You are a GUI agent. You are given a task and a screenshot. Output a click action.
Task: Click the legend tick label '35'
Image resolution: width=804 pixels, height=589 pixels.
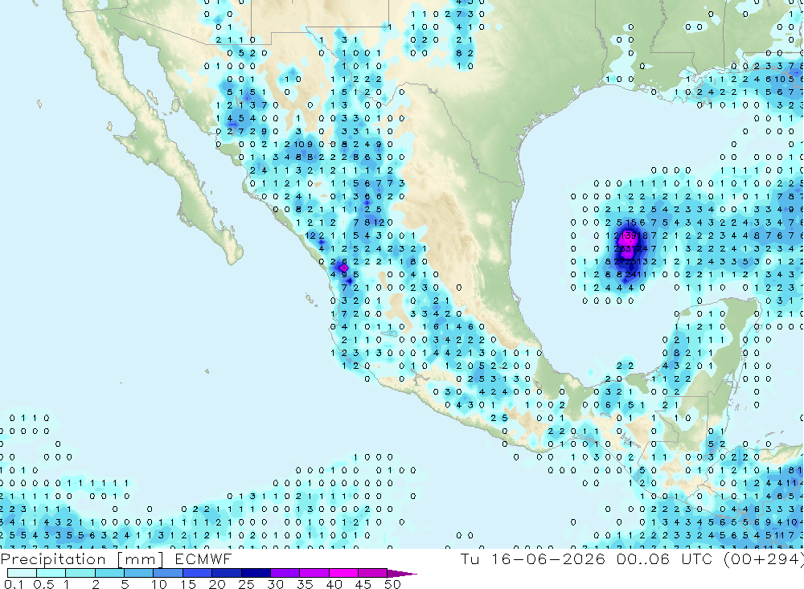[305, 584]
